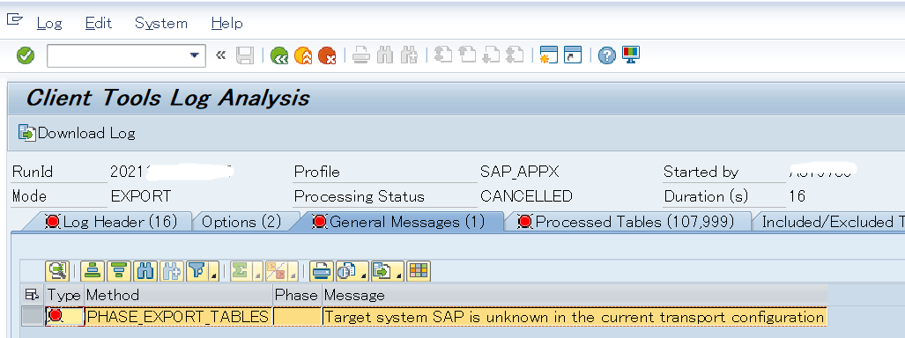905x338 pixels.
Task: Click the Method column header
Action: coord(178,296)
